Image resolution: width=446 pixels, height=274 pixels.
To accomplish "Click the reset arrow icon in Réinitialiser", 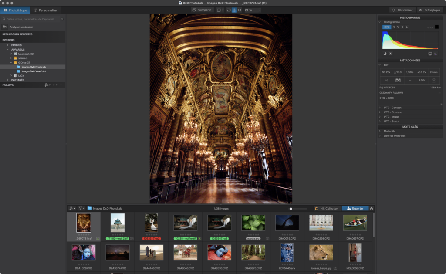I will [393, 10].
